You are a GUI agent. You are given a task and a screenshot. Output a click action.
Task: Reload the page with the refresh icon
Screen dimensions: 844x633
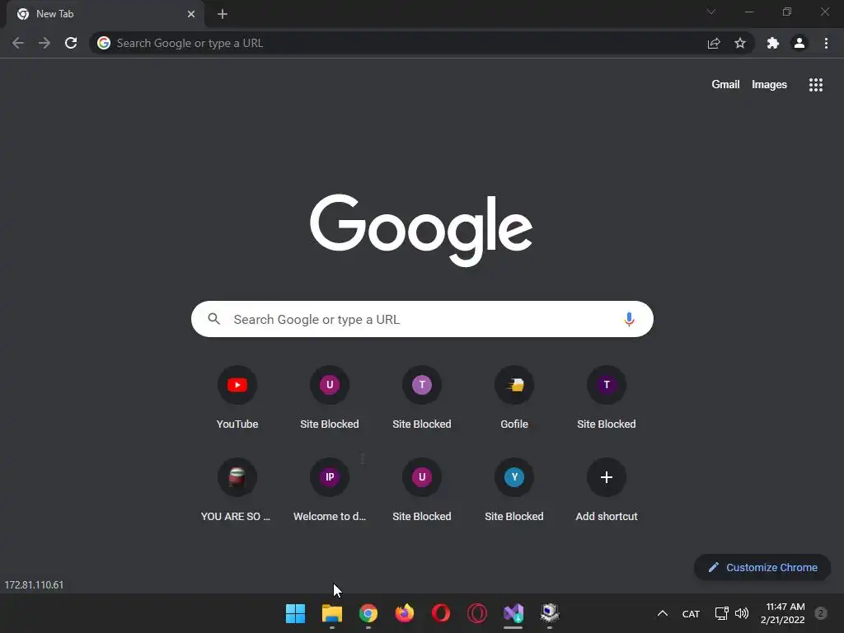click(71, 43)
